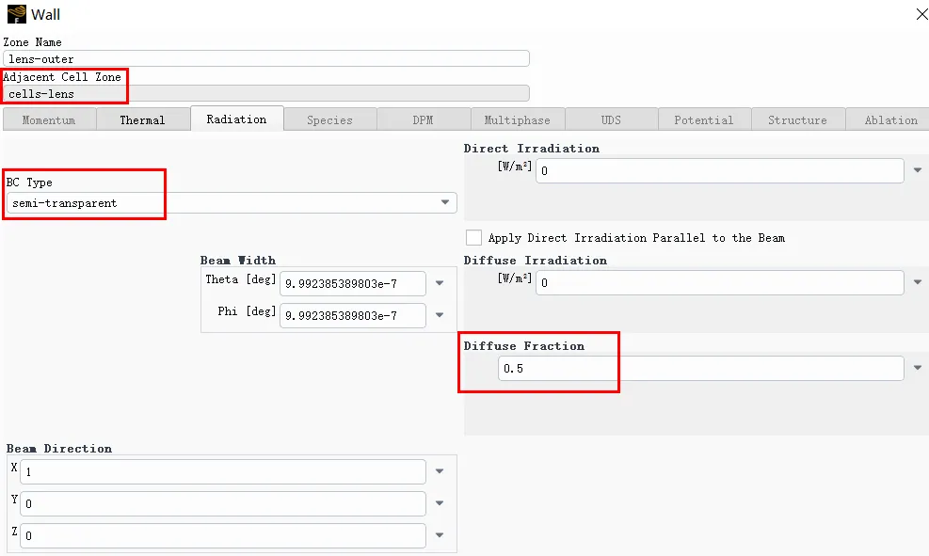Click the Diffuse Fraction value field

coord(700,369)
